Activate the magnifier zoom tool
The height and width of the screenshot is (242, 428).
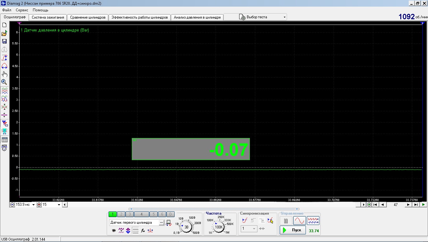pos(4,82)
